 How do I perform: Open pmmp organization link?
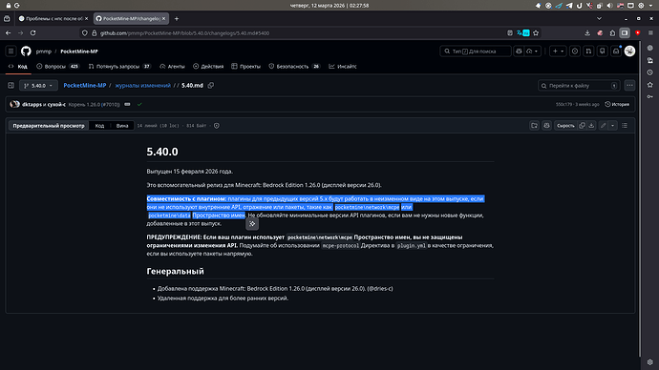tap(44, 51)
